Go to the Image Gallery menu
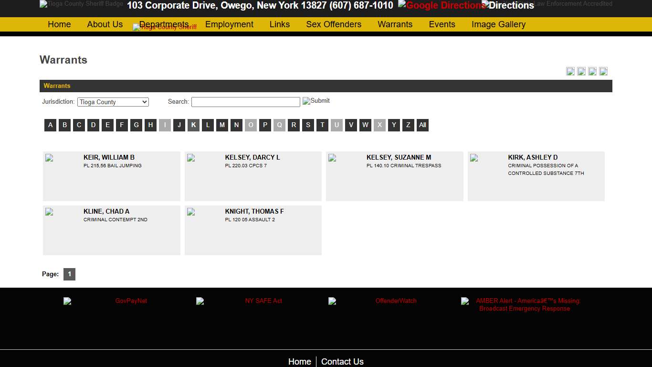The width and height of the screenshot is (652, 367). click(x=498, y=24)
